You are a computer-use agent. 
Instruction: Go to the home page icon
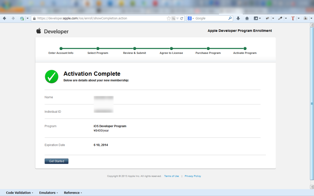(247, 18)
